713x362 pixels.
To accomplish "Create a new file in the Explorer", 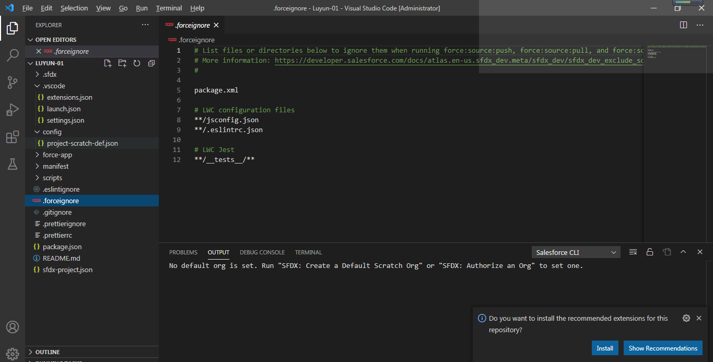I will [x=108, y=62].
